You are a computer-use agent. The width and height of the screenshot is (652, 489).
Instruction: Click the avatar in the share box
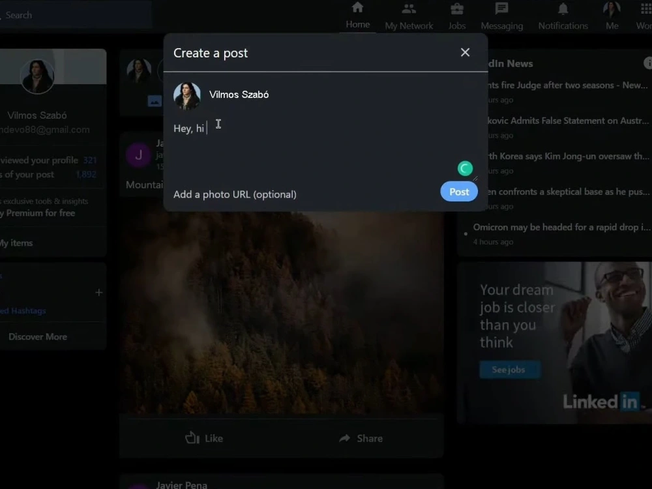139,70
